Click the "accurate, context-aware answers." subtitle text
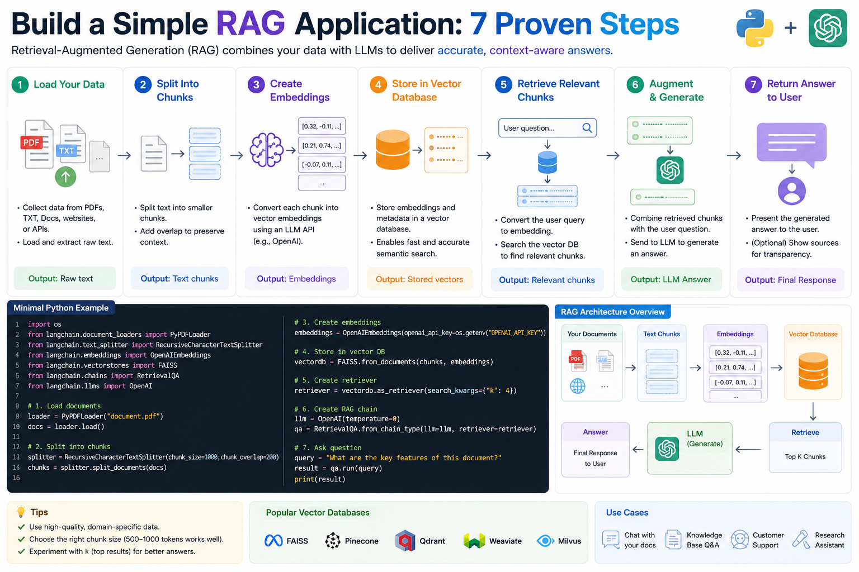 [x=525, y=50]
